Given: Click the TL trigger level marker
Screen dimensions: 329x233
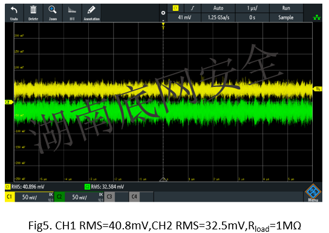Looking at the screenshot, I should pos(318,89).
